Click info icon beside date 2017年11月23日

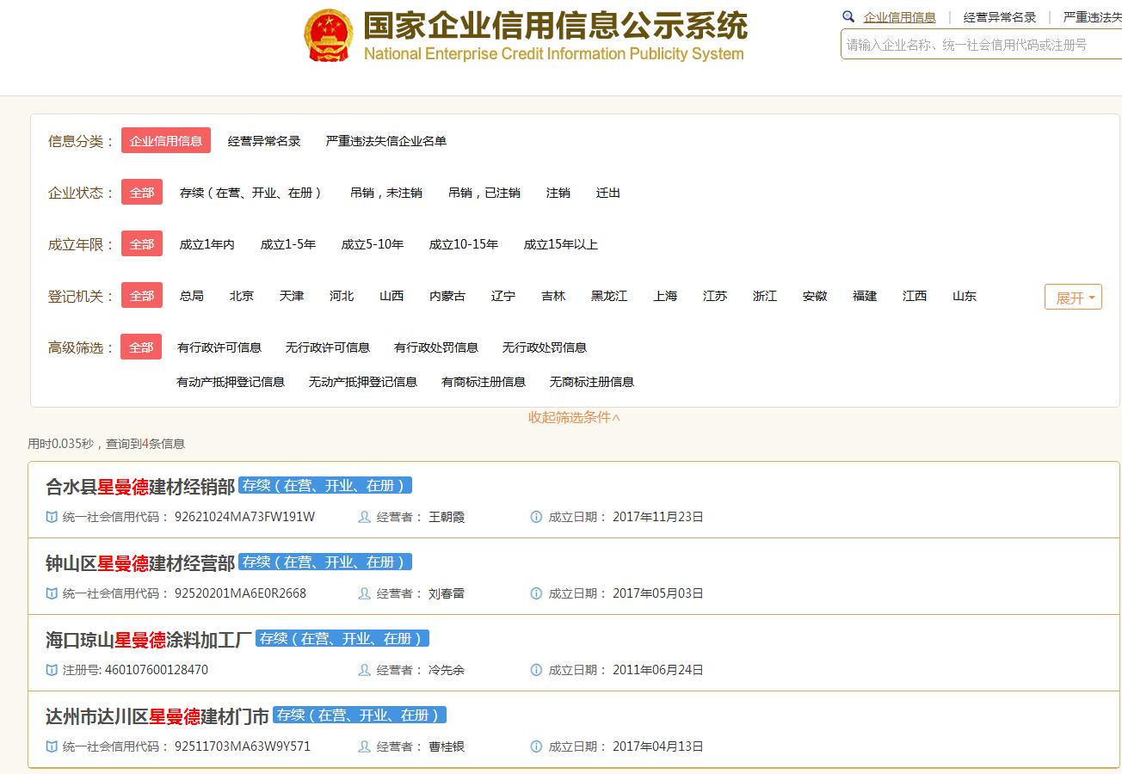coord(536,517)
